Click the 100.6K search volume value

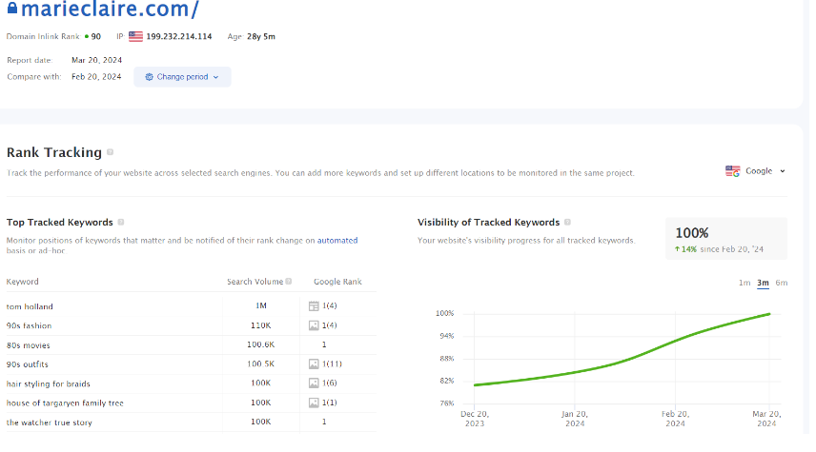click(x=261, y=344)
